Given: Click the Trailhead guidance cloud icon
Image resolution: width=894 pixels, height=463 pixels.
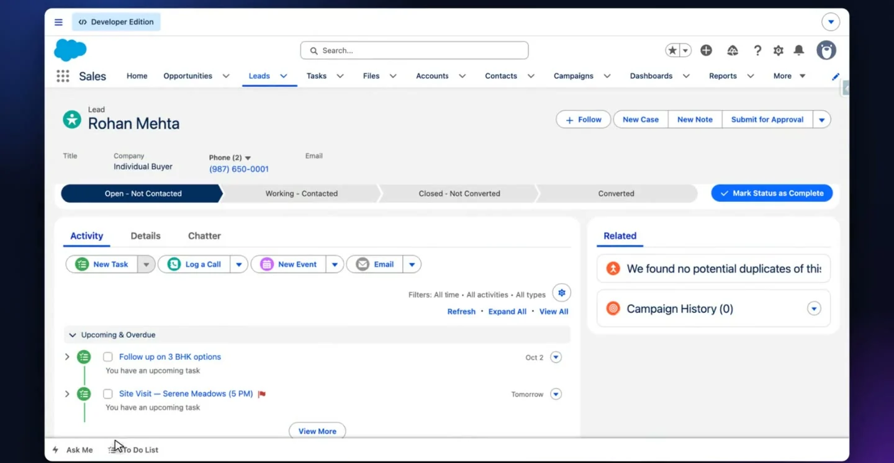Looking at the screenshot, I should (733, 51).
